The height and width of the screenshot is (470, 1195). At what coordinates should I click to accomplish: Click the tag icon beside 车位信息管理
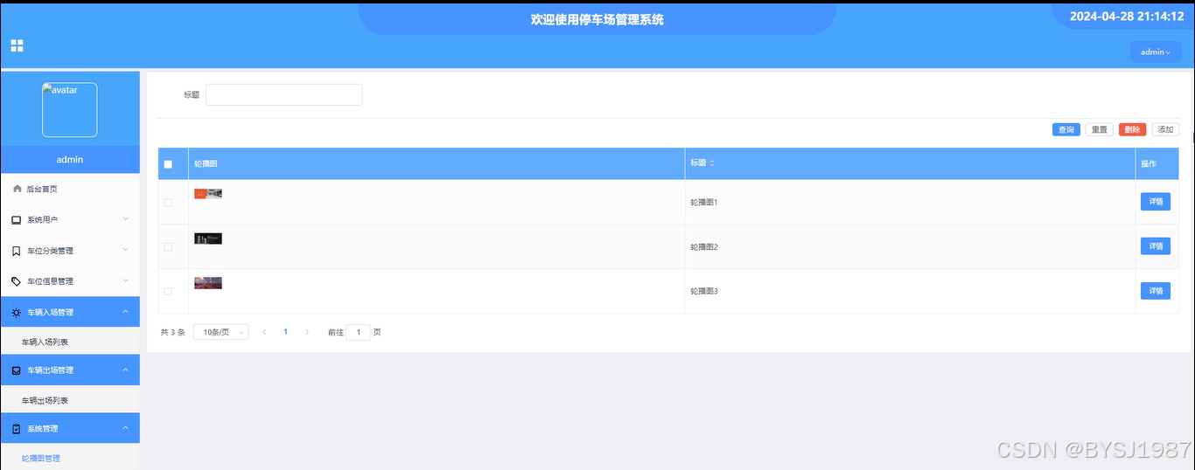tap(17, 281)
